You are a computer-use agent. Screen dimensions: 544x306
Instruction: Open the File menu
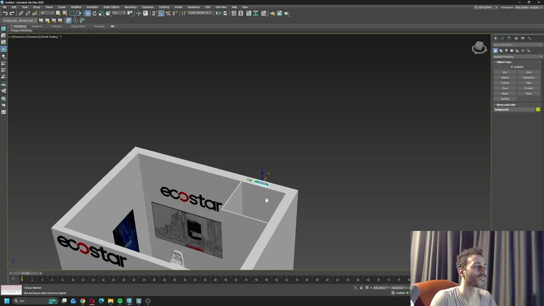click(4, 7)
